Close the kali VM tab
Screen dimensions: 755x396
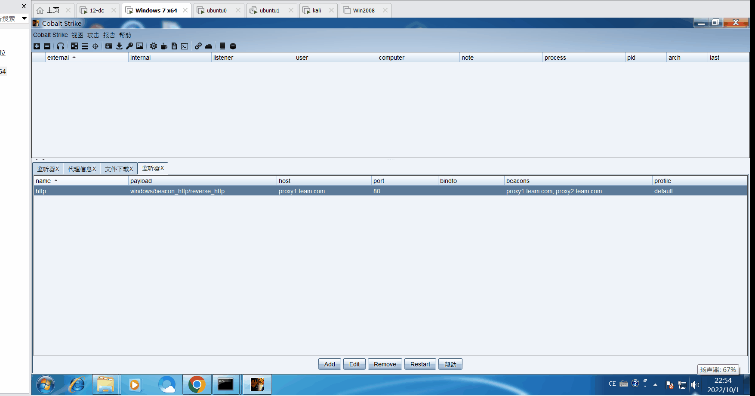tap(331, 10)
